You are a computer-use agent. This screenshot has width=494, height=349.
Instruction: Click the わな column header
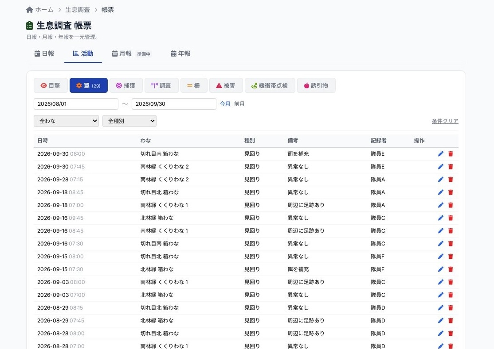click(x=145, y=140)
